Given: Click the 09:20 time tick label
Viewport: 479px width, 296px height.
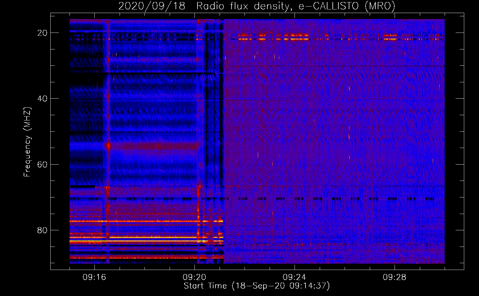Looking at the screenshot, I should tap(195, 277).
